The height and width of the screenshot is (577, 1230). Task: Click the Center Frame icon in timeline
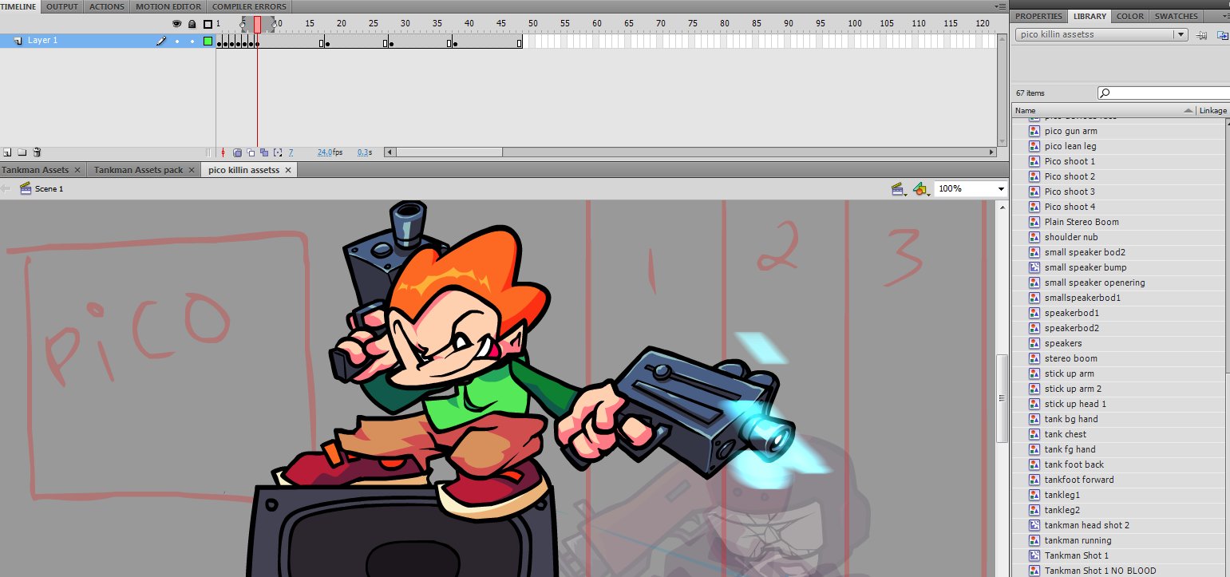[x=223, y=152]
